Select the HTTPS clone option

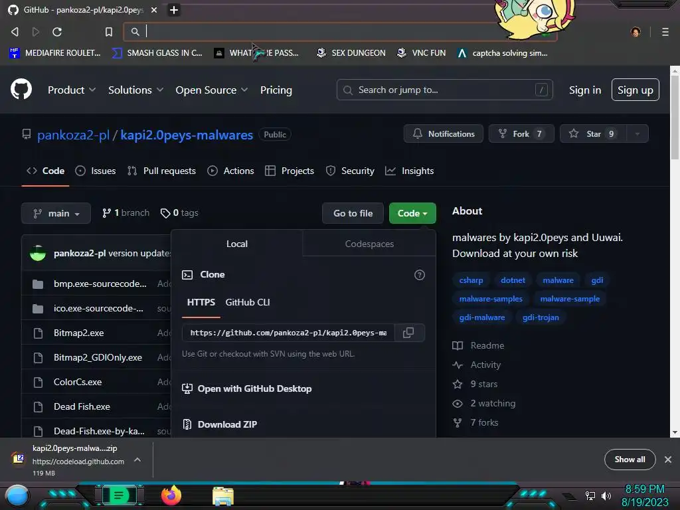[201, 302]
